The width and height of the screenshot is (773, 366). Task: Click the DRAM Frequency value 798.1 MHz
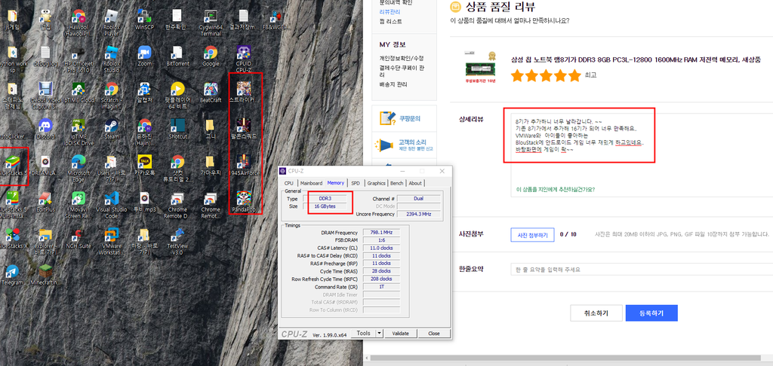pyautogui.click(x=380, y=232)
